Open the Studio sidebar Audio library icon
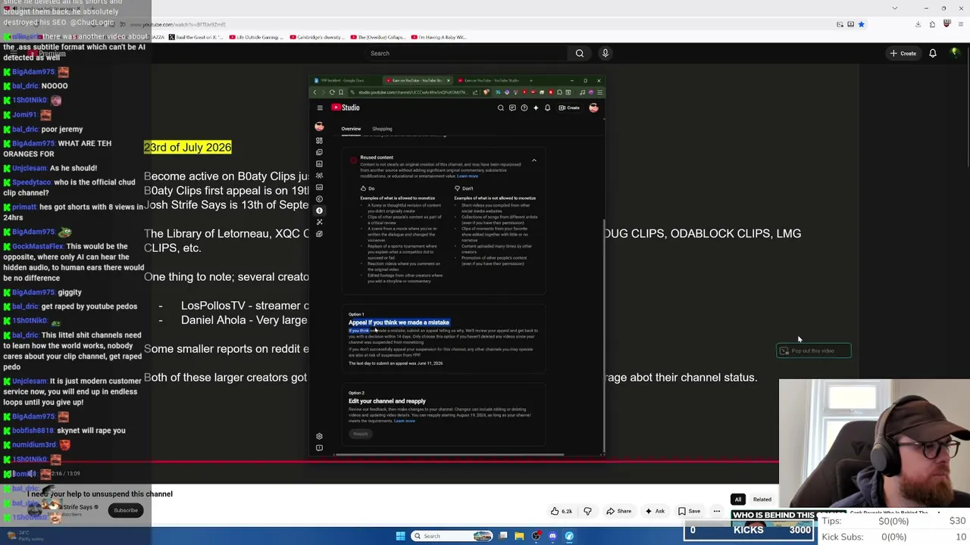The height and width of the screenshot is (545, 970). [x=319, y=234]
